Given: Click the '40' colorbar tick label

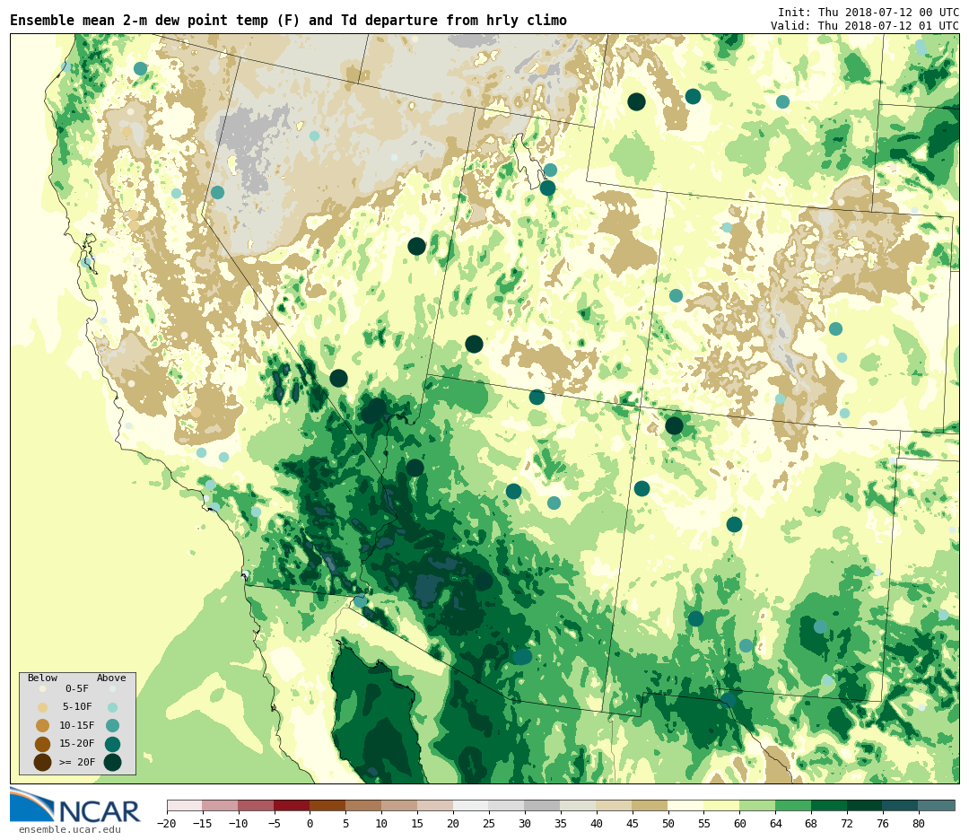Looking at the screenshot, I should tap(597, 823).
